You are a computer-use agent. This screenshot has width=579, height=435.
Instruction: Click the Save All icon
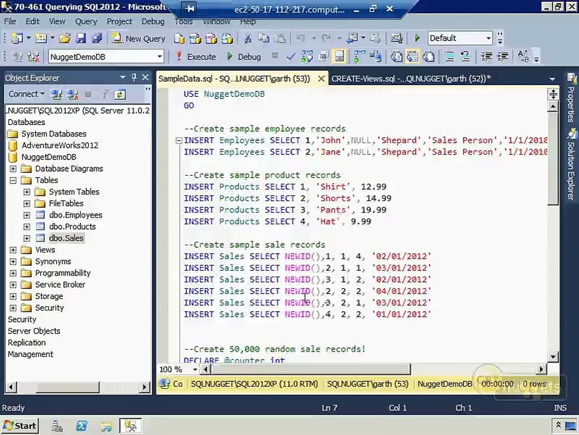[x=97, y=38]
